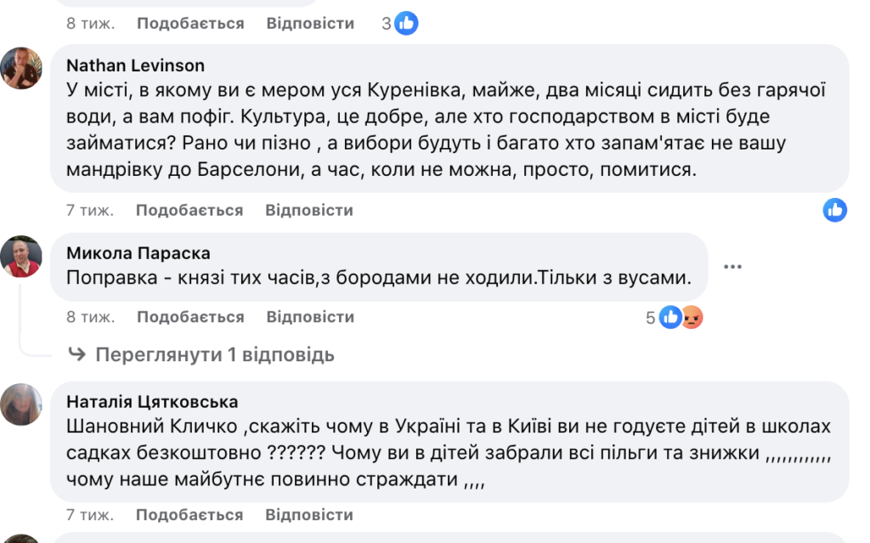Reply to Микола Параска's comment
The height and width of the screenshot is (543, 870).
(310, 317)
